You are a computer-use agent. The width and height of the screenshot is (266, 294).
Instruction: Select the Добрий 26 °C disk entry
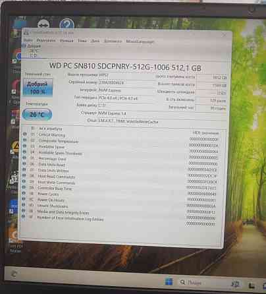(x=34, y=51)
